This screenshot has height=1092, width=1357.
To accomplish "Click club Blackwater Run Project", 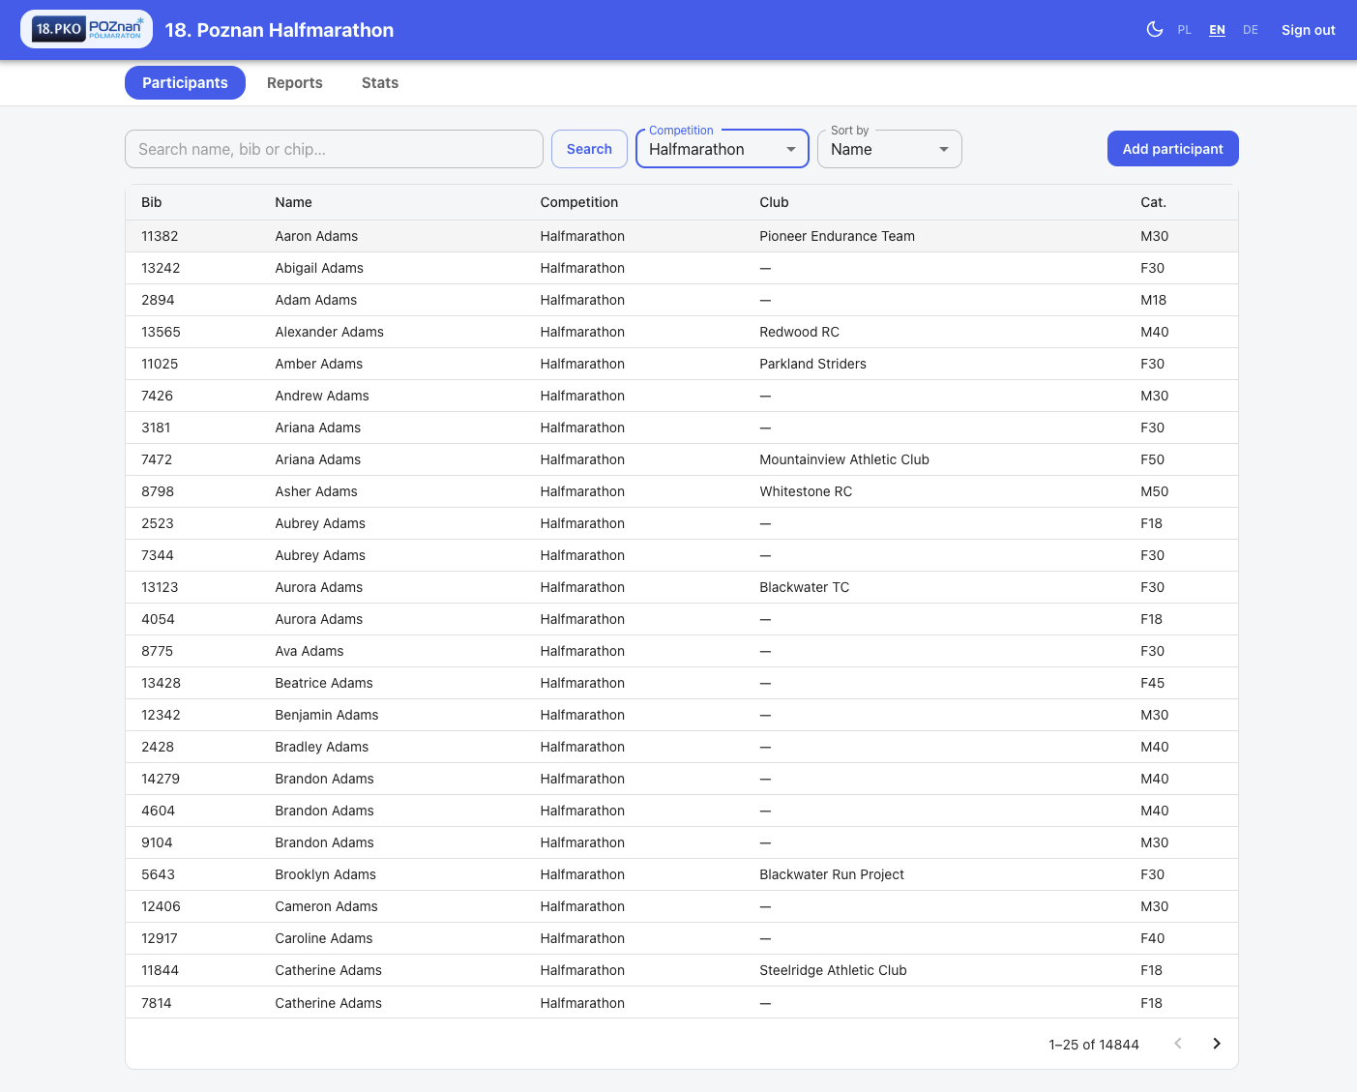I will pos(832,874).
